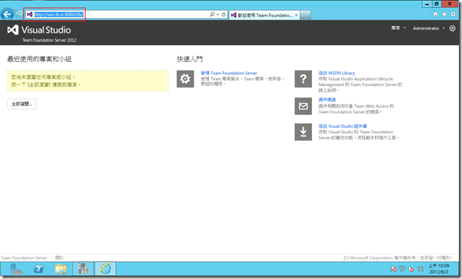Open the Visual Studio 組件庫 link

[342, 126]
